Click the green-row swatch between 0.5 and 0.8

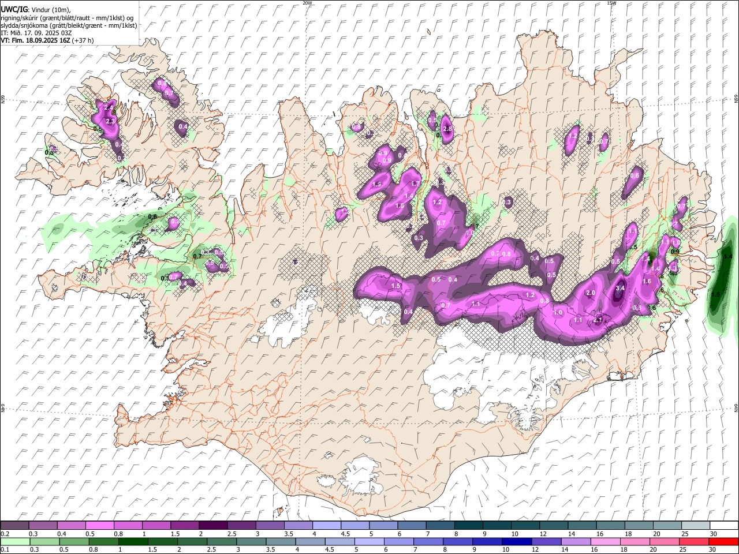tap(74, 542)
